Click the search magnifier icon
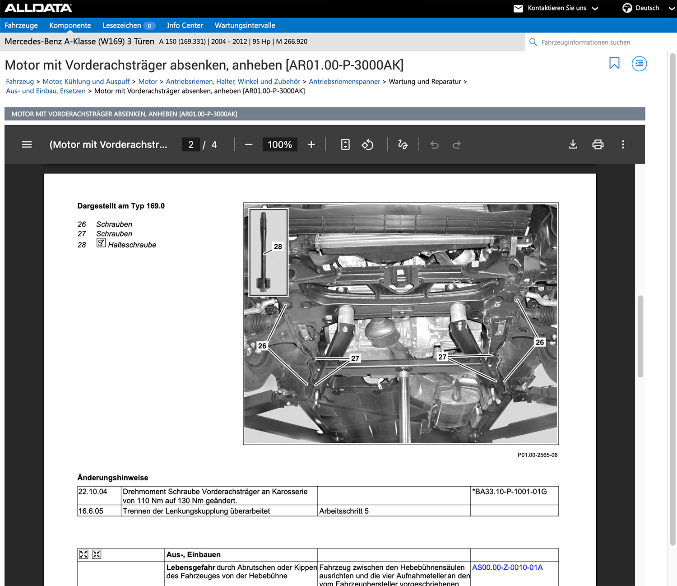Screen dimensions: 677x586 (x=533, y=42)
